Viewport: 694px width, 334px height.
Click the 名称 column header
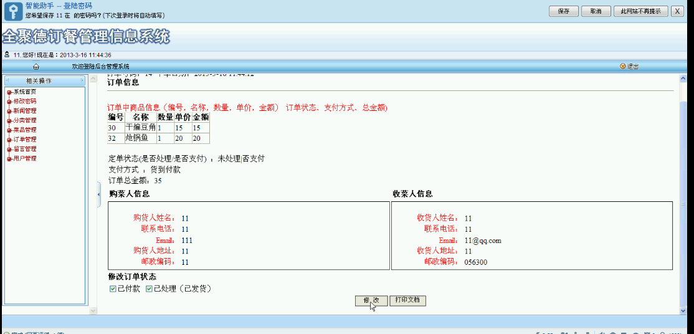click(141, 117)
